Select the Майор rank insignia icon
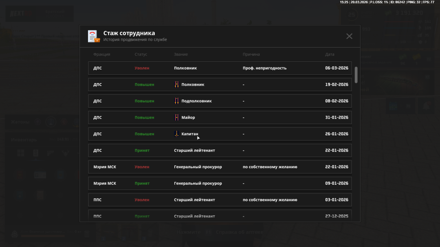440x247 pixels. coord(177,117)
